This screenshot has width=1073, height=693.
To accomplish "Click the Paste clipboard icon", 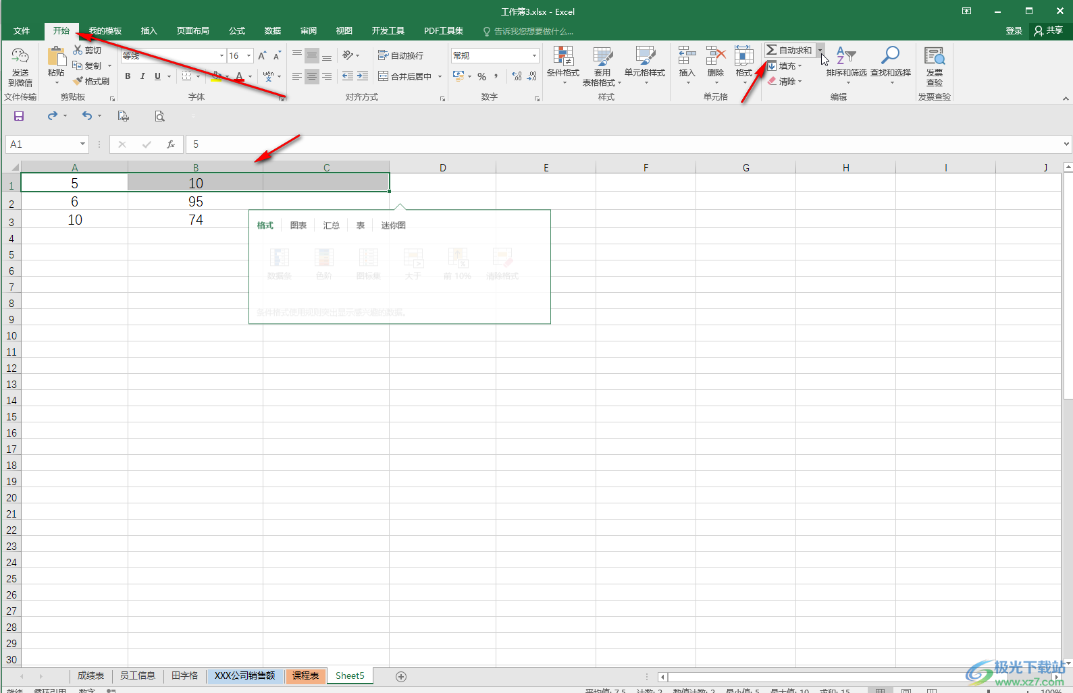I will [x=56, y=57].
